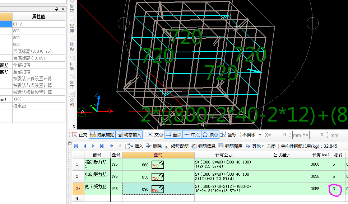Toggle 对象捕捉 object snap
Image resolution: width=348 pixels, height=204 pixels.
point(102,135)
